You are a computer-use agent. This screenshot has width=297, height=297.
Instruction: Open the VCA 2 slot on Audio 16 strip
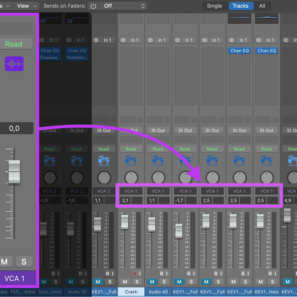coord(77,191)
